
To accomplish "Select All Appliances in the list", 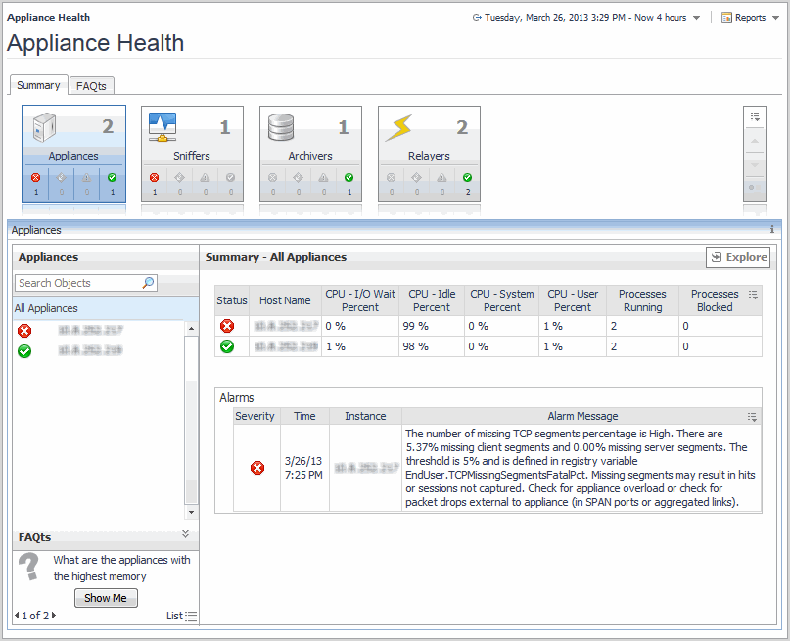I will pyautogui.click(x=46, y=308).
